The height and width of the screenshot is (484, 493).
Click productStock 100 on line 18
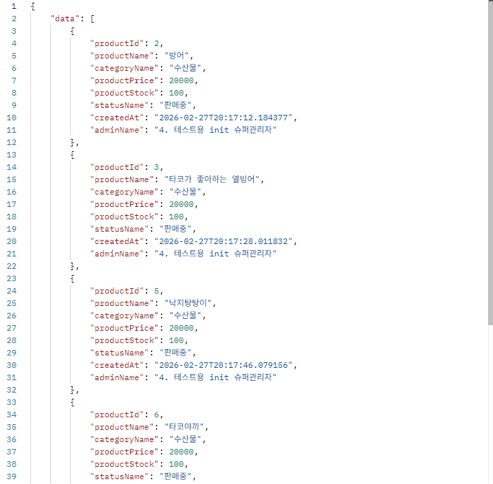(177, 217)
